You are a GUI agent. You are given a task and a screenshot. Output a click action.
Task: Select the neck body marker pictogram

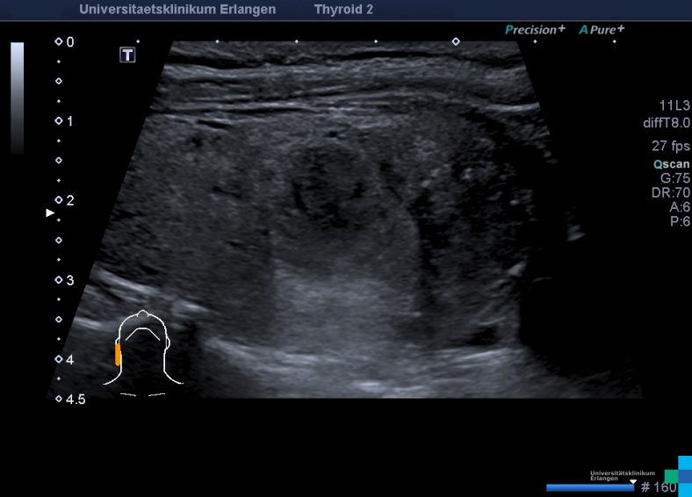(x=142, y=351)
